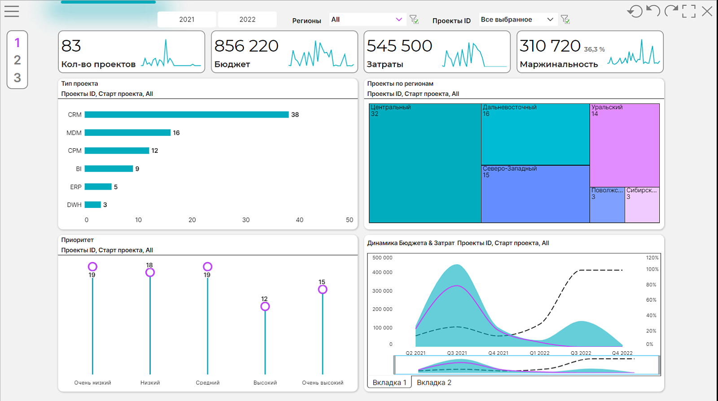Click the Очень низкий lollipop marker
The height and width of the screenshot is (401, 718).
(92, 267)
